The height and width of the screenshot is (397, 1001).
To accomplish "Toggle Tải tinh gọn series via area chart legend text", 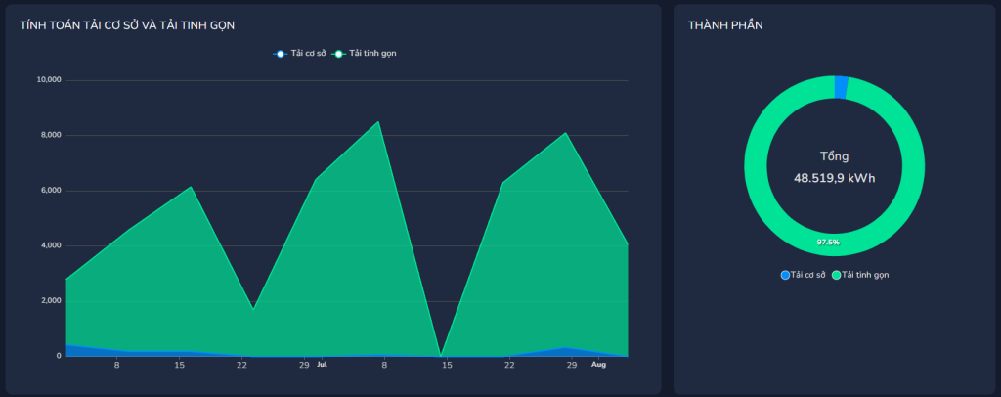I will click(372, 53).
